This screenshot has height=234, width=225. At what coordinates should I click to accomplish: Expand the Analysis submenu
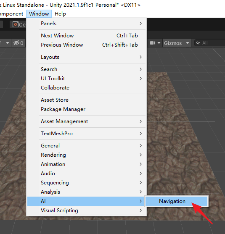[86, 192]
